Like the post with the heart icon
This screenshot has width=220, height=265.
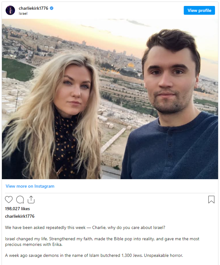pyautogui.click(x=9, y=200)
